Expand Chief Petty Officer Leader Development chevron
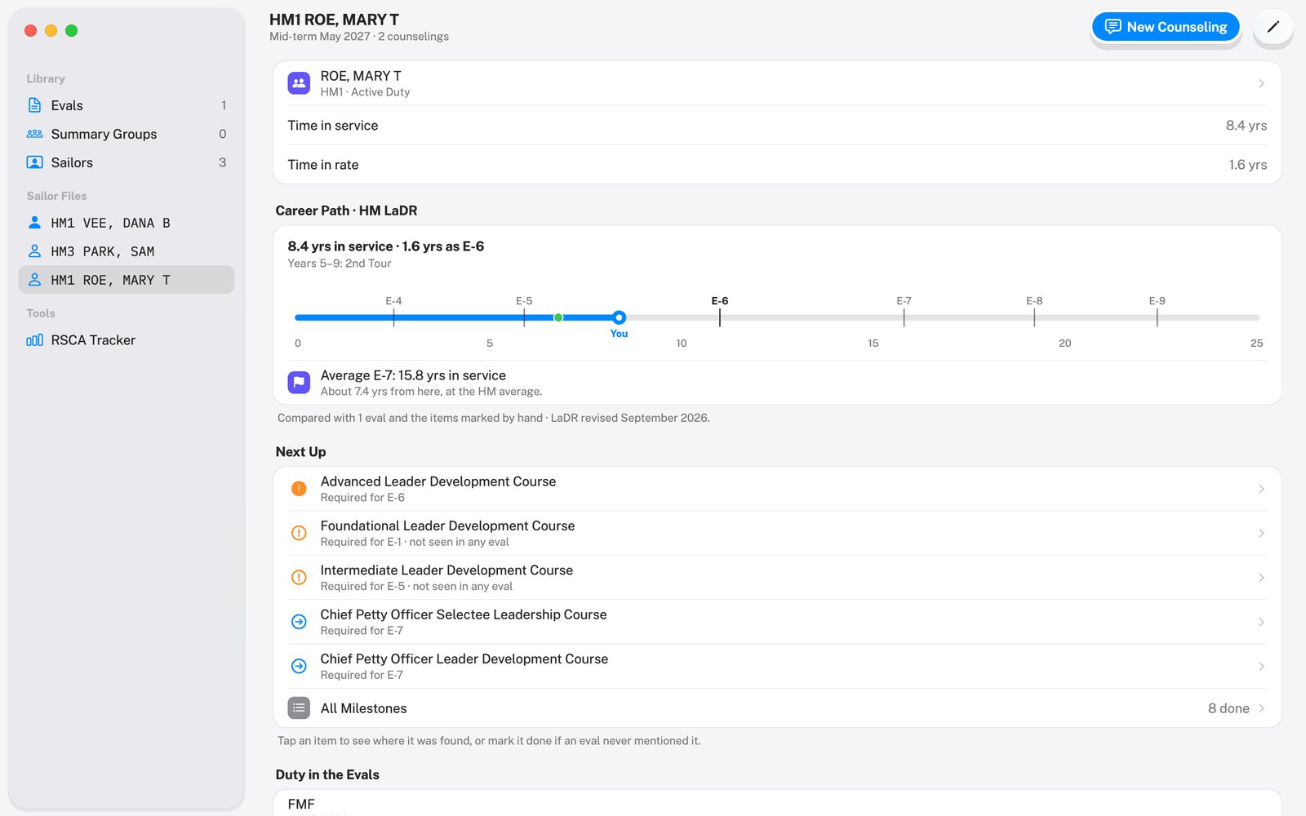1306x816 pixels. tap(1261, 667)
